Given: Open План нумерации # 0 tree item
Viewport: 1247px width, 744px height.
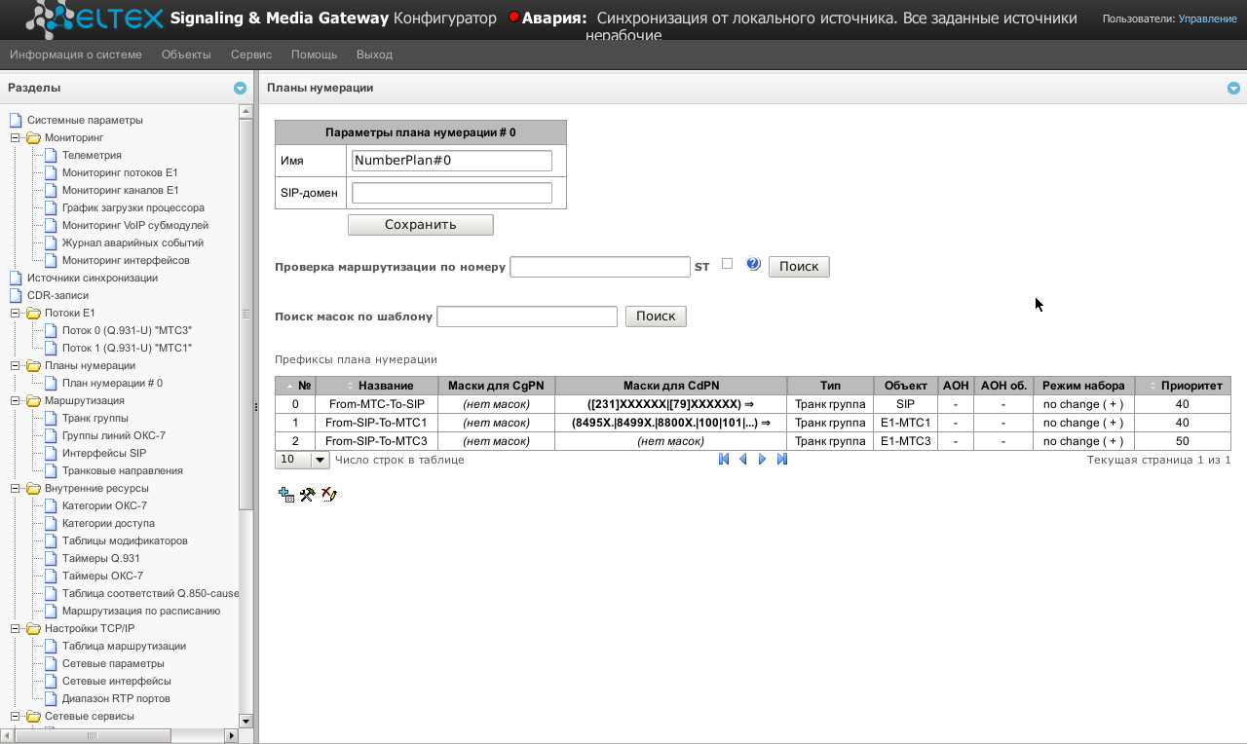Looking at the screenshot, I should pyautogui.click(x=112, y=383).
